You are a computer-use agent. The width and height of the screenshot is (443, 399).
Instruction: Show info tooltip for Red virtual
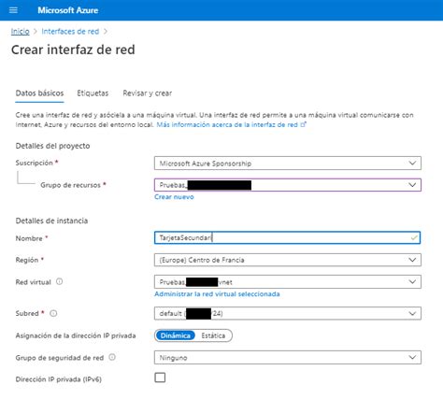[59, 281]
